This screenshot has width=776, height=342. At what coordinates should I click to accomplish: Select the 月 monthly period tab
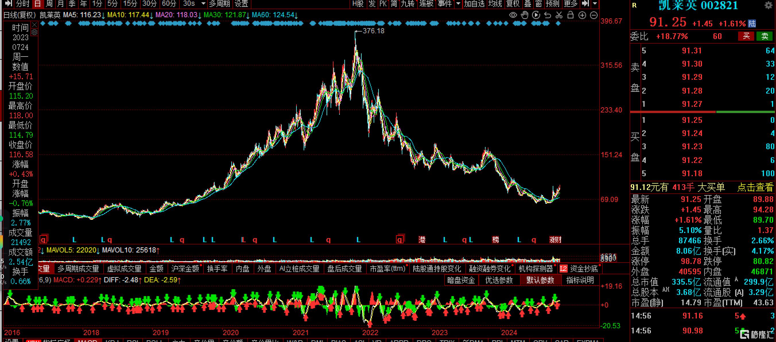[61, 4]
